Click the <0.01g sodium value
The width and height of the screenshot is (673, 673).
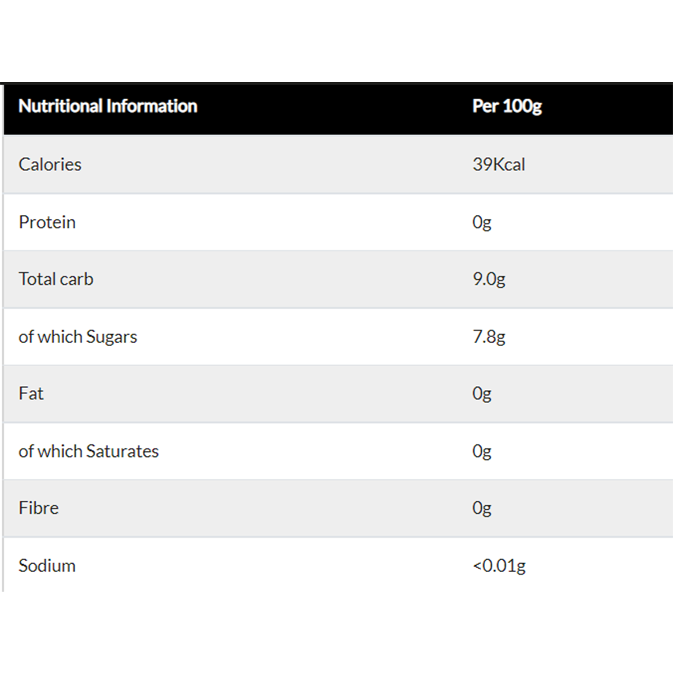(x=499, y=565)
